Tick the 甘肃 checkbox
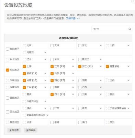Image resolution: width=135 pixels, height=138 pixels. 52,108
